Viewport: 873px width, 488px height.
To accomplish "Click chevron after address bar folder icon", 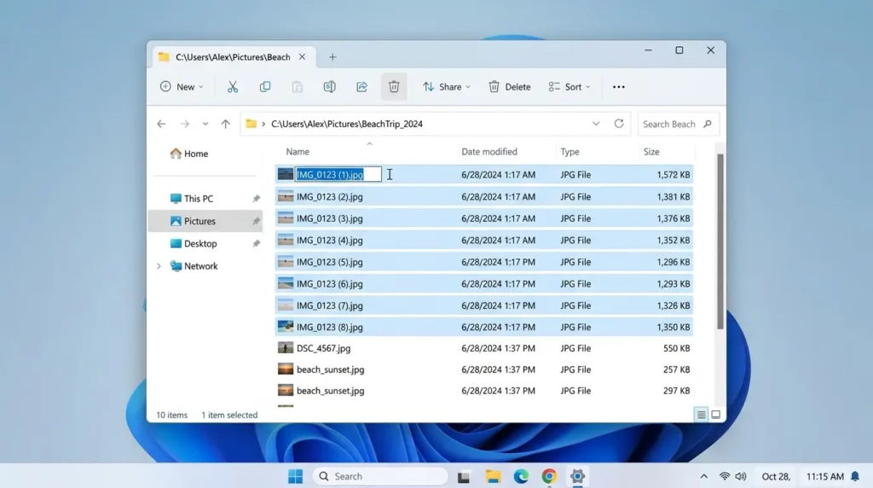I will tap(263, 125).
